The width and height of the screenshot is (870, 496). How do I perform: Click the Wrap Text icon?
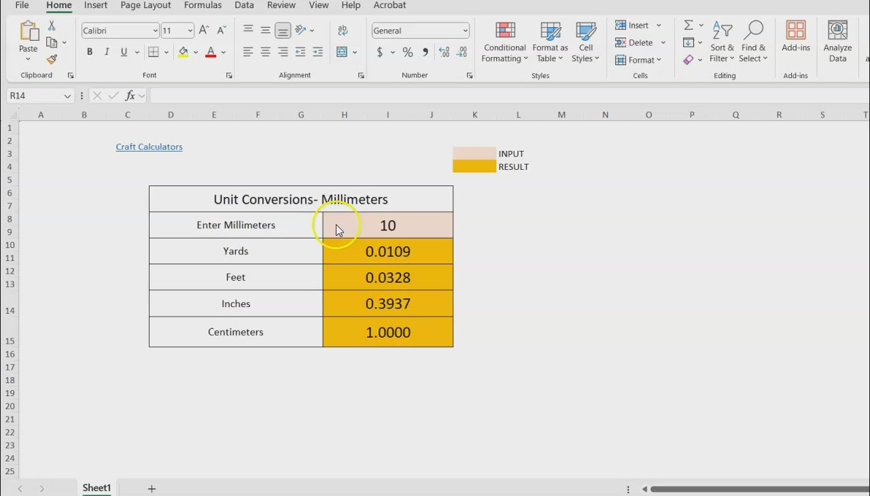[x=343, y=31]
